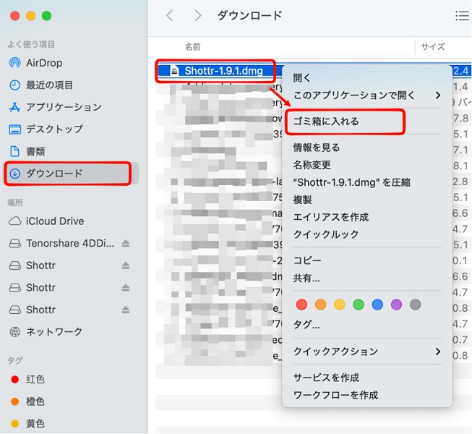
Task: Open アプリケーション in the sidebar
Action: point(64,107)
